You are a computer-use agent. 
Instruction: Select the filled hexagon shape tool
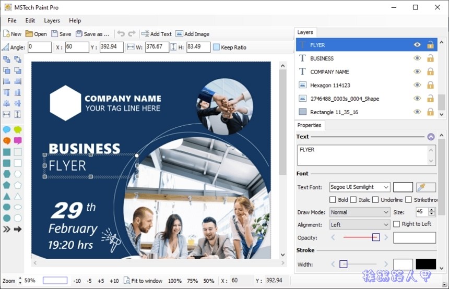[x=7, y=174]
